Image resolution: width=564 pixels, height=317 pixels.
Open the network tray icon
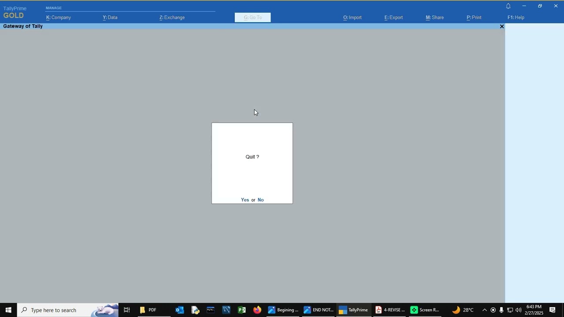[x=510, y=310]
